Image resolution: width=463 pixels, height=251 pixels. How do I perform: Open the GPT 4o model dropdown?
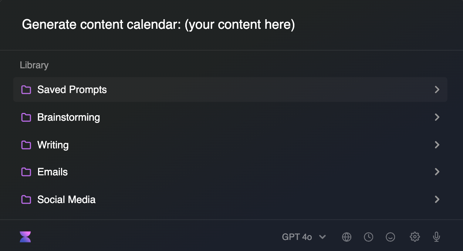304,237
